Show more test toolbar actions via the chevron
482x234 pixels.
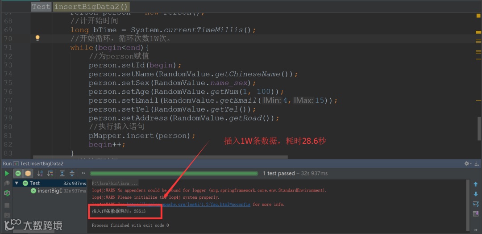[83, 173]
